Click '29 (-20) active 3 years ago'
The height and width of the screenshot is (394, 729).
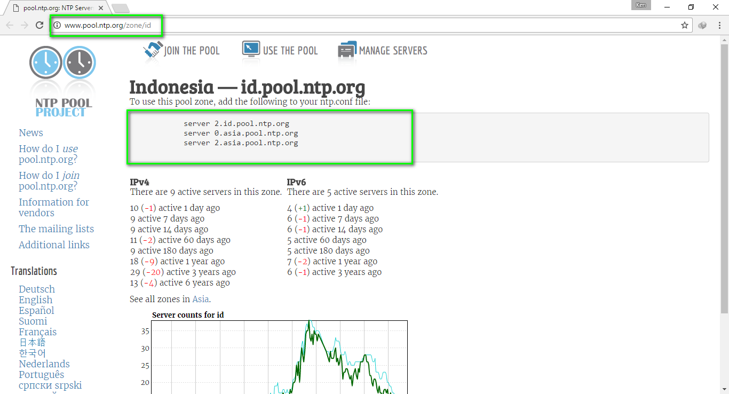pos(183,272)
